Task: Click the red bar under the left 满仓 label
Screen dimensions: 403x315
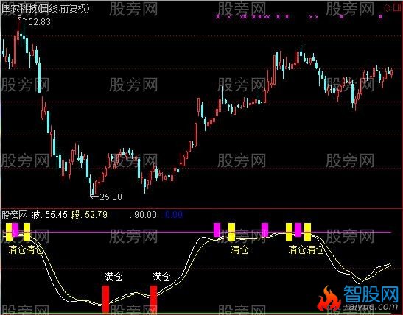Action: tap(105, 300)
